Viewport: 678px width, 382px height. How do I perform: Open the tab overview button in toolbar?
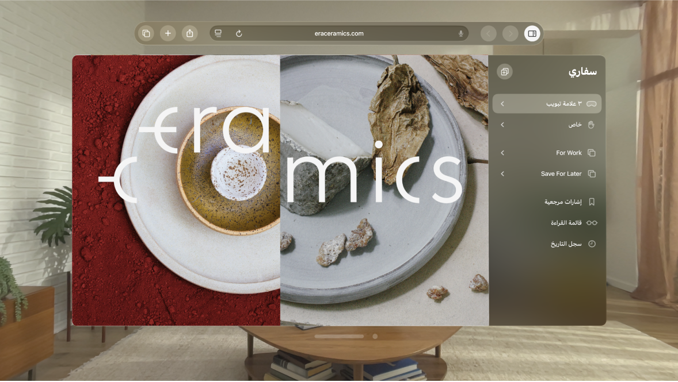(146, 33)
